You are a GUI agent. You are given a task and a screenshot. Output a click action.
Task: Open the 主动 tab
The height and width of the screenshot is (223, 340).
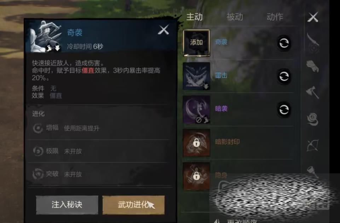(195, 17)
